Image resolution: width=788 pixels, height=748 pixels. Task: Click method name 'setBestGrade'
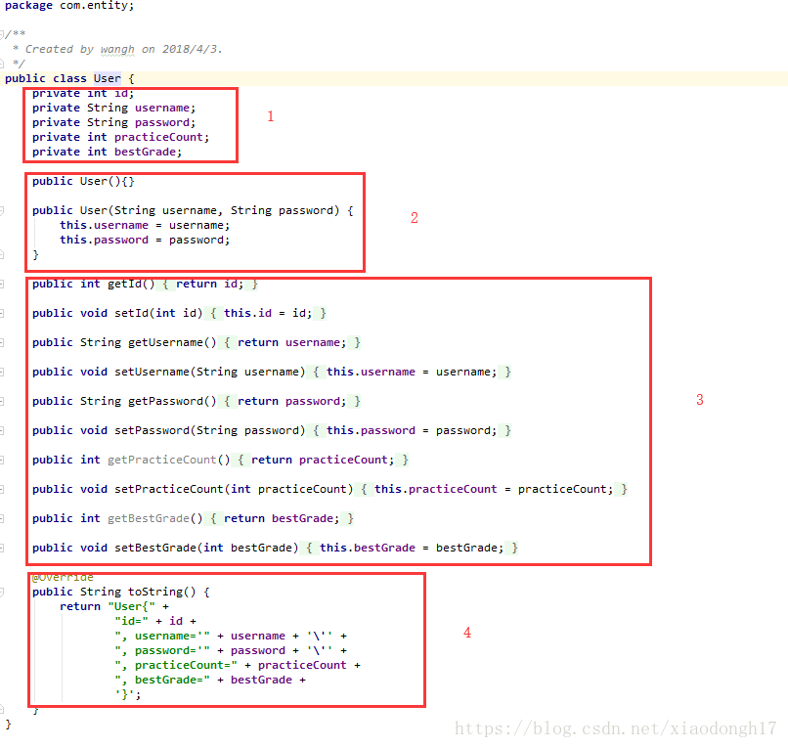[x=155, y=548]
